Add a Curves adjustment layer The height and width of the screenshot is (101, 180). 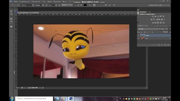pyautogui.click(x=158, y=17)
